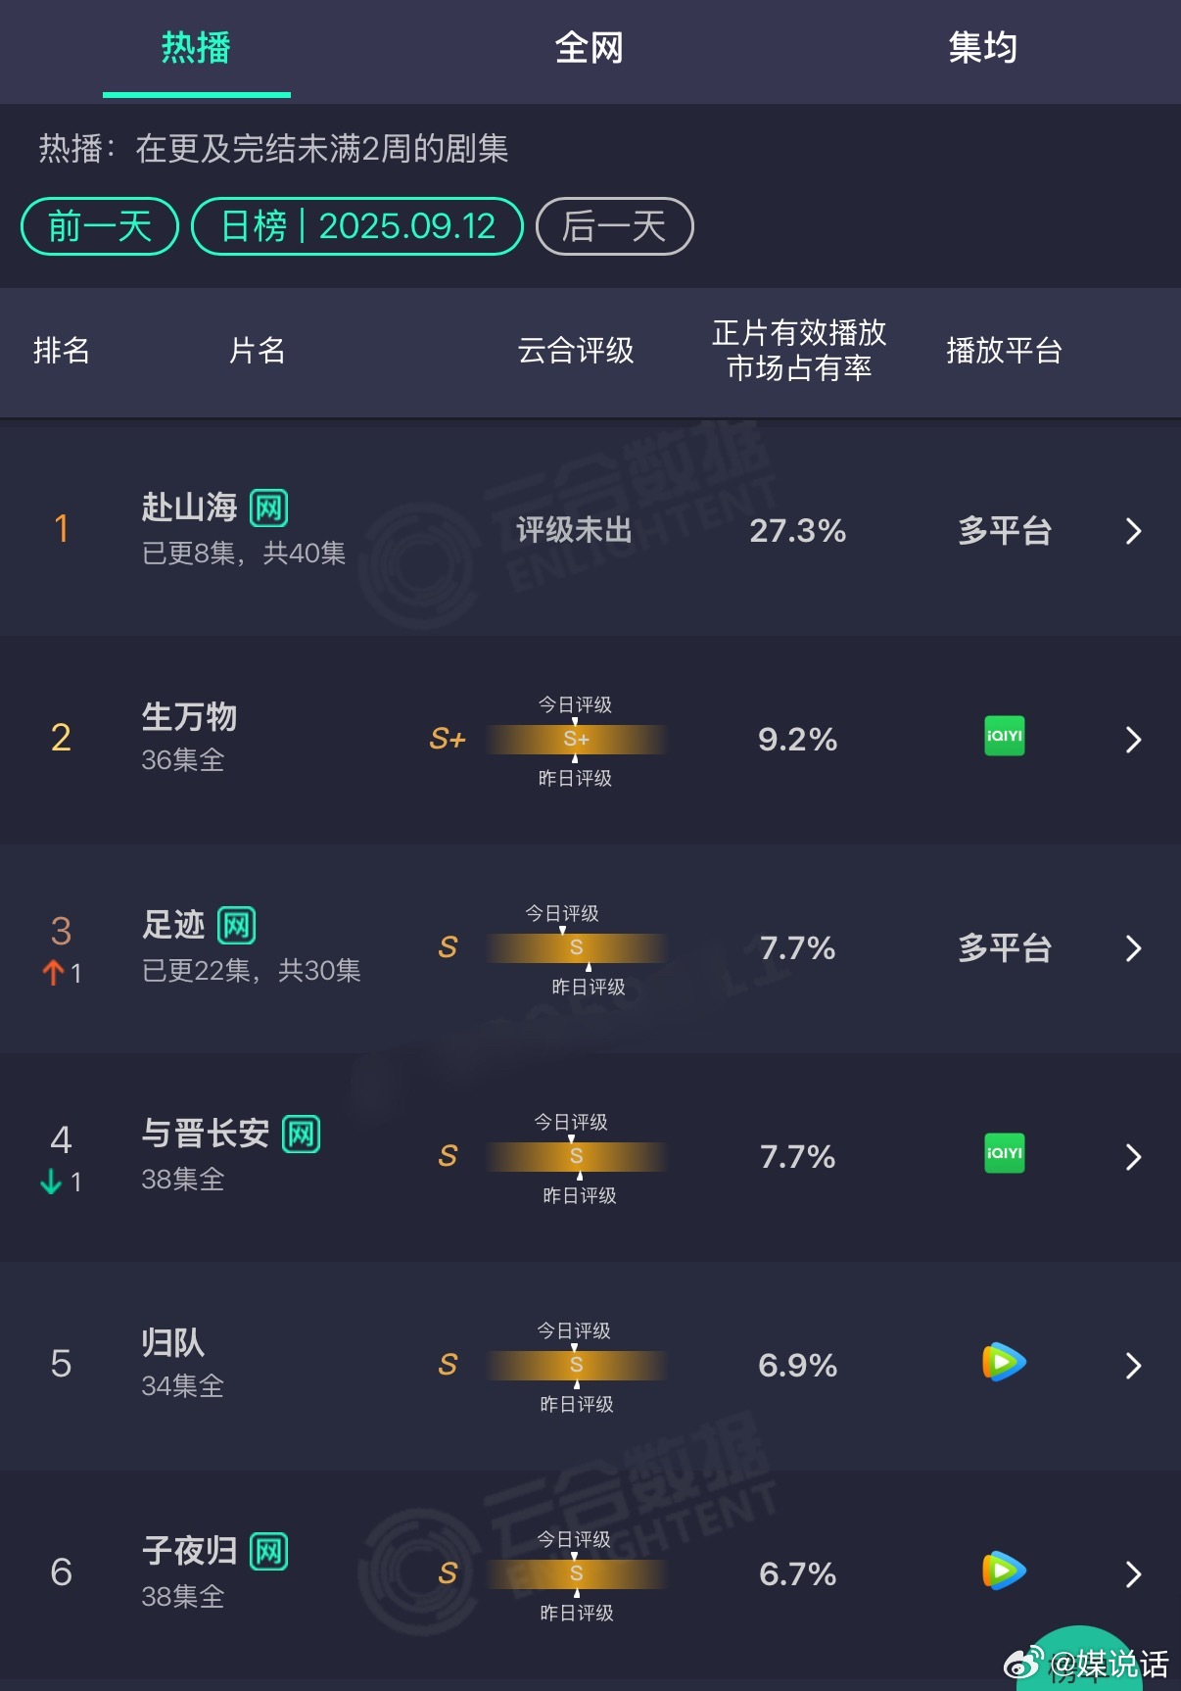The width and height of the screenshot is (1181, 1691).
Task: Click the iQIYI icon in 与晋长安 row
Action: (1004, 1153)
